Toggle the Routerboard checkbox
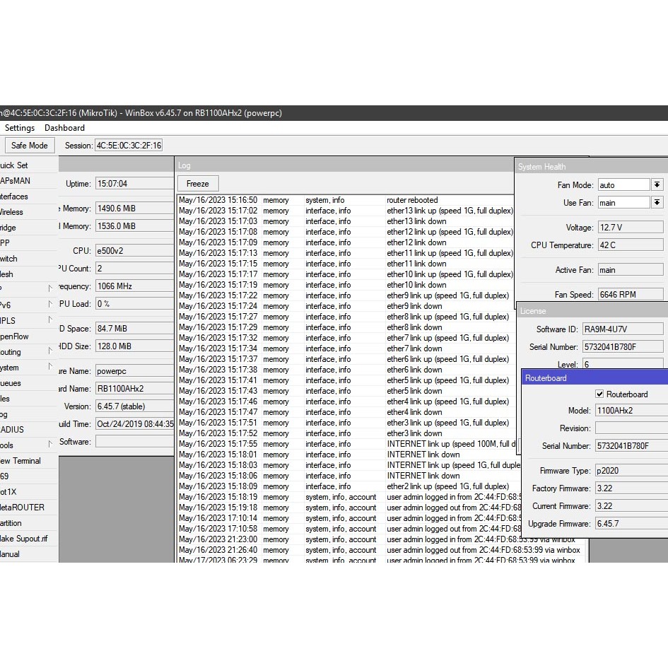 click(x=599, y=394)
